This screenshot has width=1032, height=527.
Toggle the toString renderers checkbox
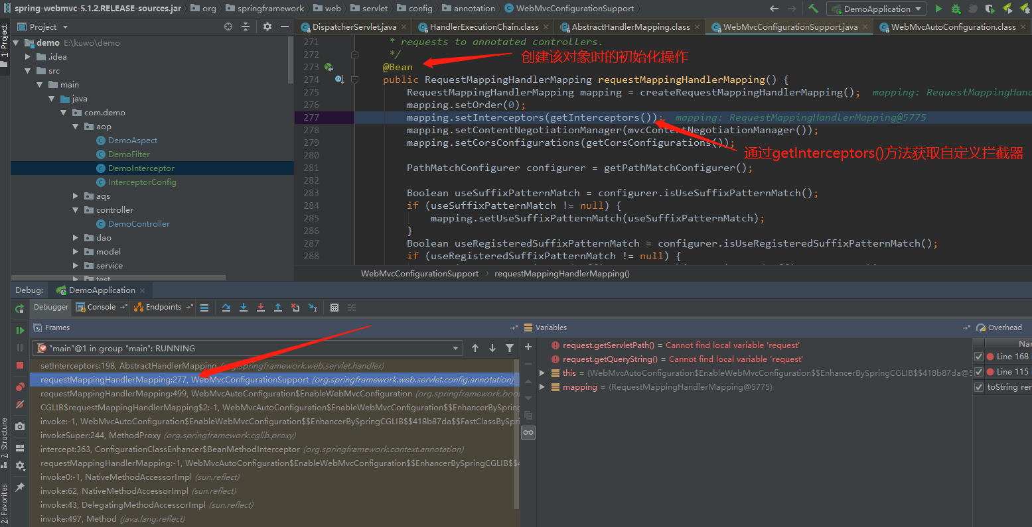(979, 387)
